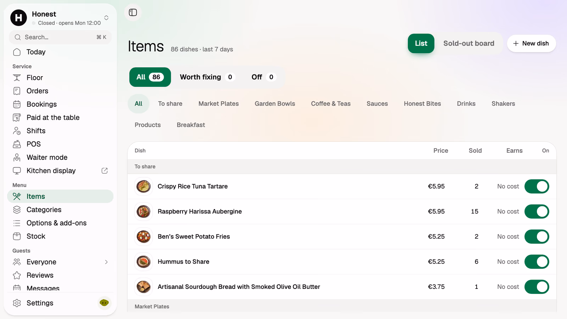
Task: Show dishes that are Off
Action: (264, 77)
